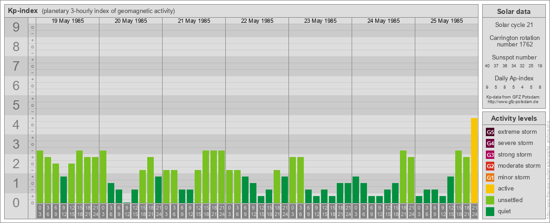This screenshot has height=223, width=550.
Task: Select the 23 May 1985 date header
Action: (x=320, y=21)
